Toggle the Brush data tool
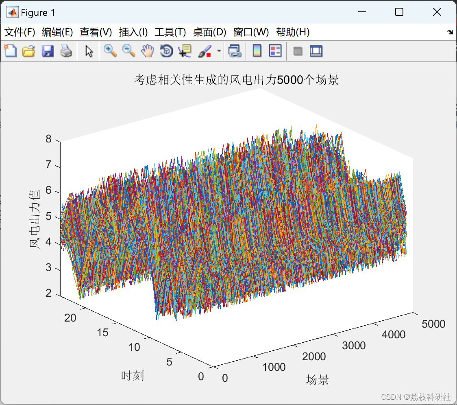Screen dimensions: 457x405 205,51
